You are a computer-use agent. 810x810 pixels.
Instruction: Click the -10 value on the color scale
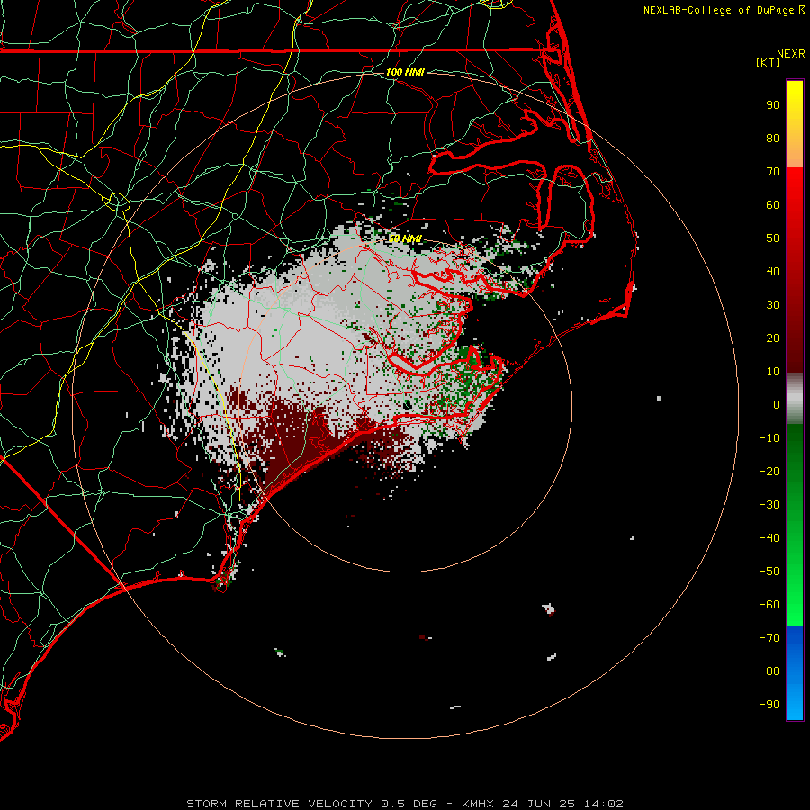click(769, 438)
